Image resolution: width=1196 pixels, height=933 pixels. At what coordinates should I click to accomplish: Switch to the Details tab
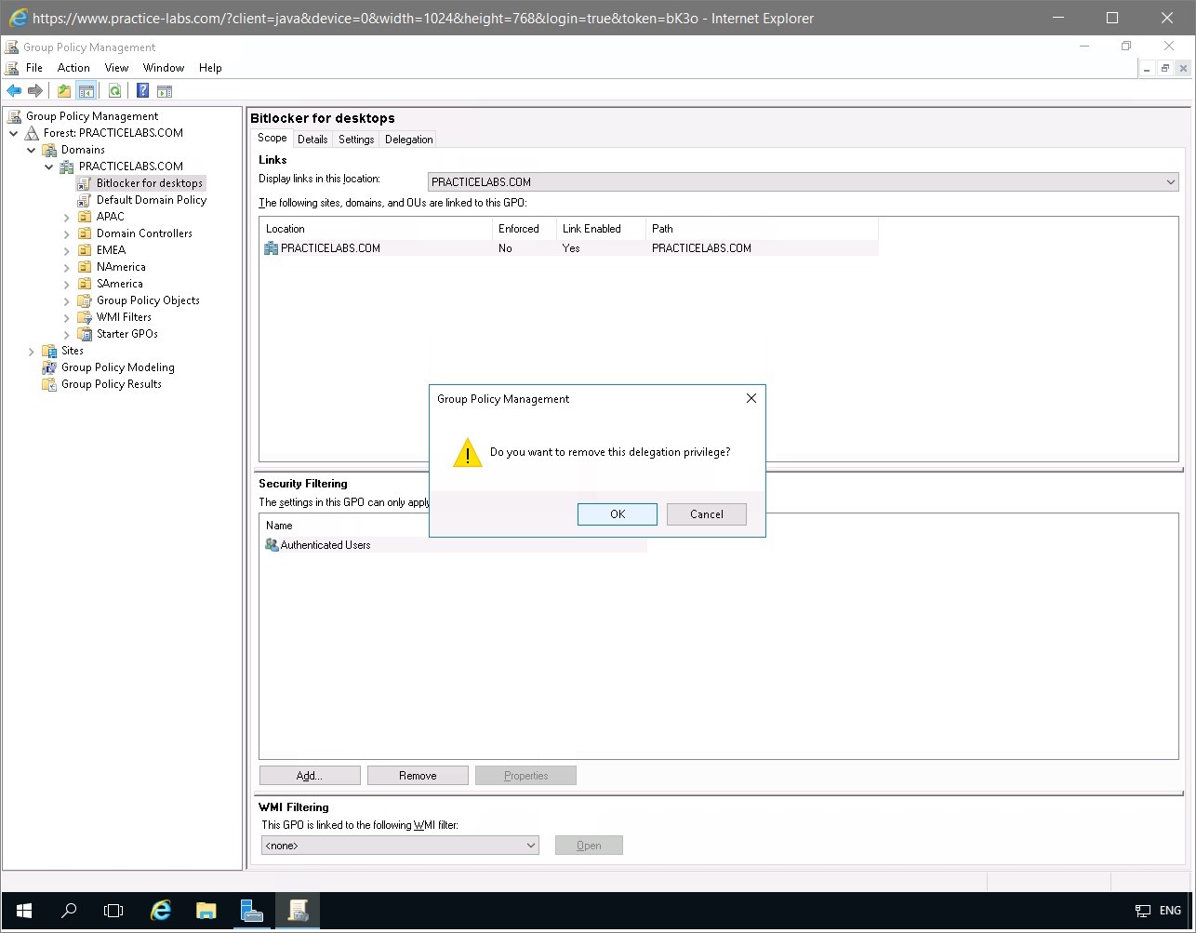pos(312,140)
